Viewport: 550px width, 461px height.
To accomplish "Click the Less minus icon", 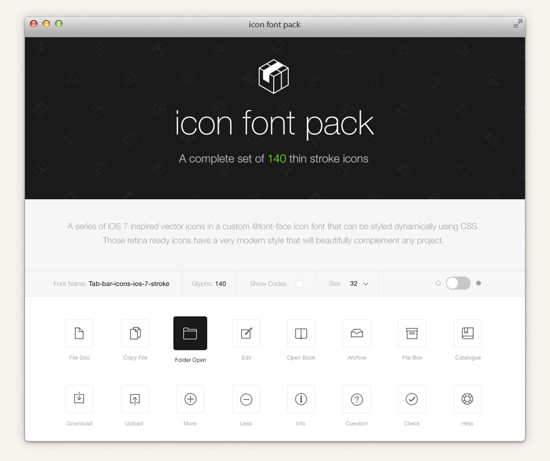I will click(x=246, y=399).
